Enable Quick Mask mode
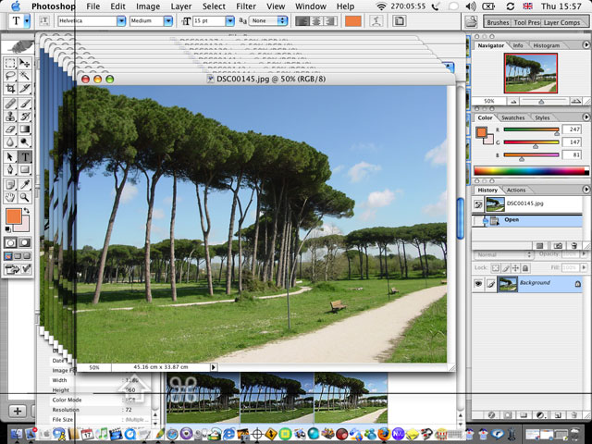This screenshot has height=444, width=592. point(25,242)
